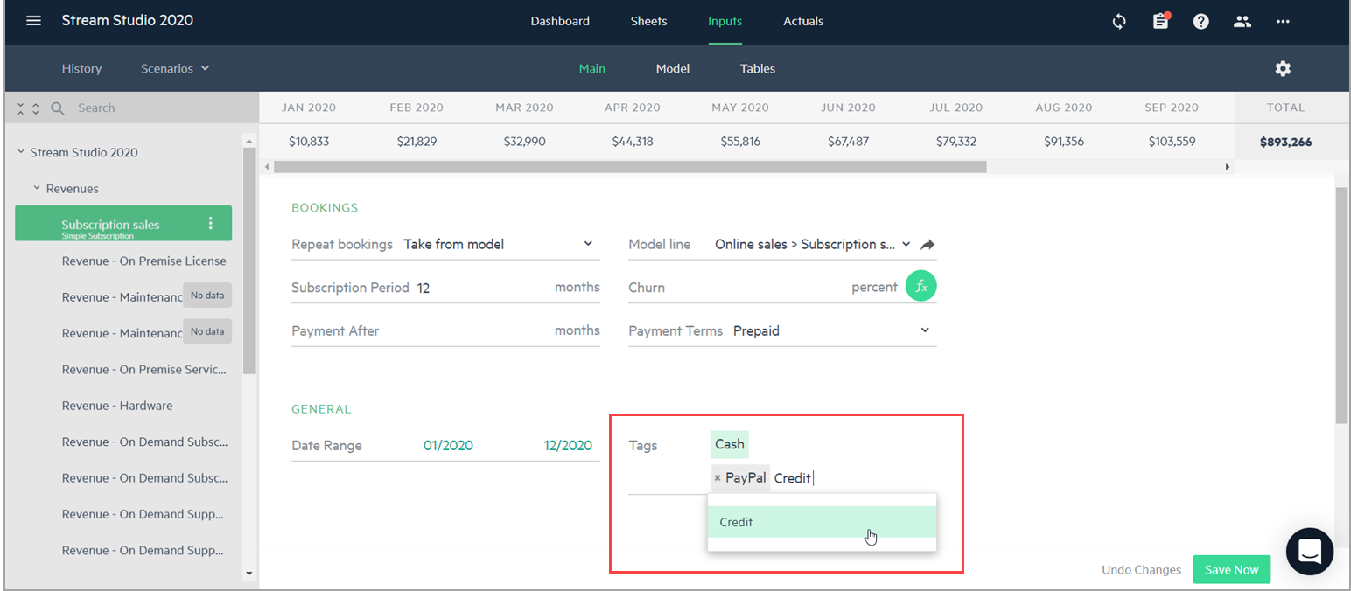This screenshot has height=591, width=1351.
Task: Focus the Search input field
Action: pos(157,108)
